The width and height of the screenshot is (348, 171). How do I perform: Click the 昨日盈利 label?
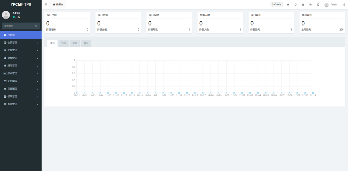[x=255, y=30]
